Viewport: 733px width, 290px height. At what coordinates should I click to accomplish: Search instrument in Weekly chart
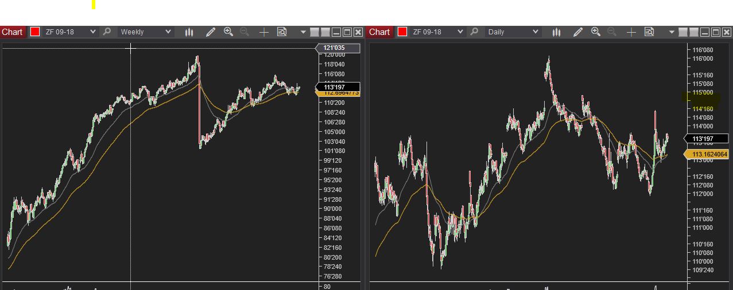[x=107, y=32]
